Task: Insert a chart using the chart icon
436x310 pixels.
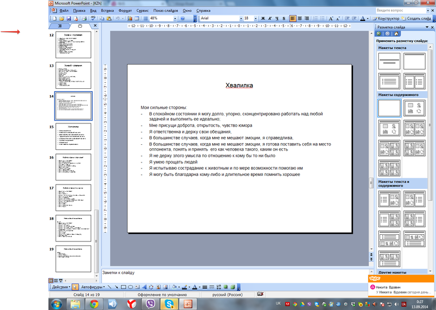Action: (130, 18)
